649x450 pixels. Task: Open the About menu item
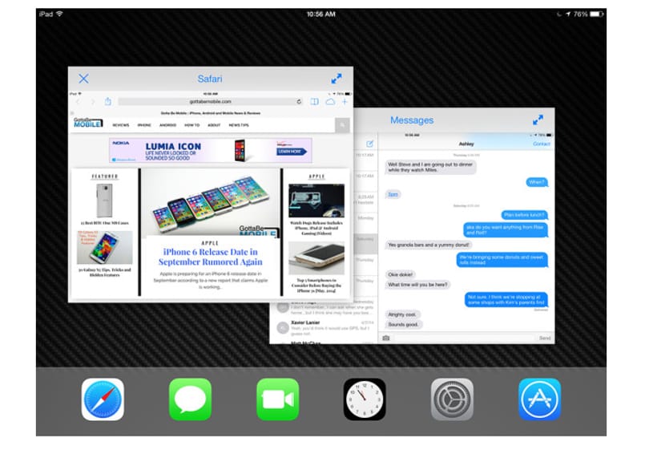(x=214, y=125)
